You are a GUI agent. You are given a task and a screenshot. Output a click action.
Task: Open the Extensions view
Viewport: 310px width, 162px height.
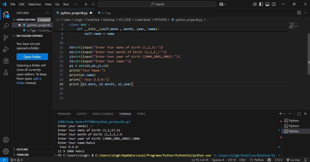click(x=6, y=61)
